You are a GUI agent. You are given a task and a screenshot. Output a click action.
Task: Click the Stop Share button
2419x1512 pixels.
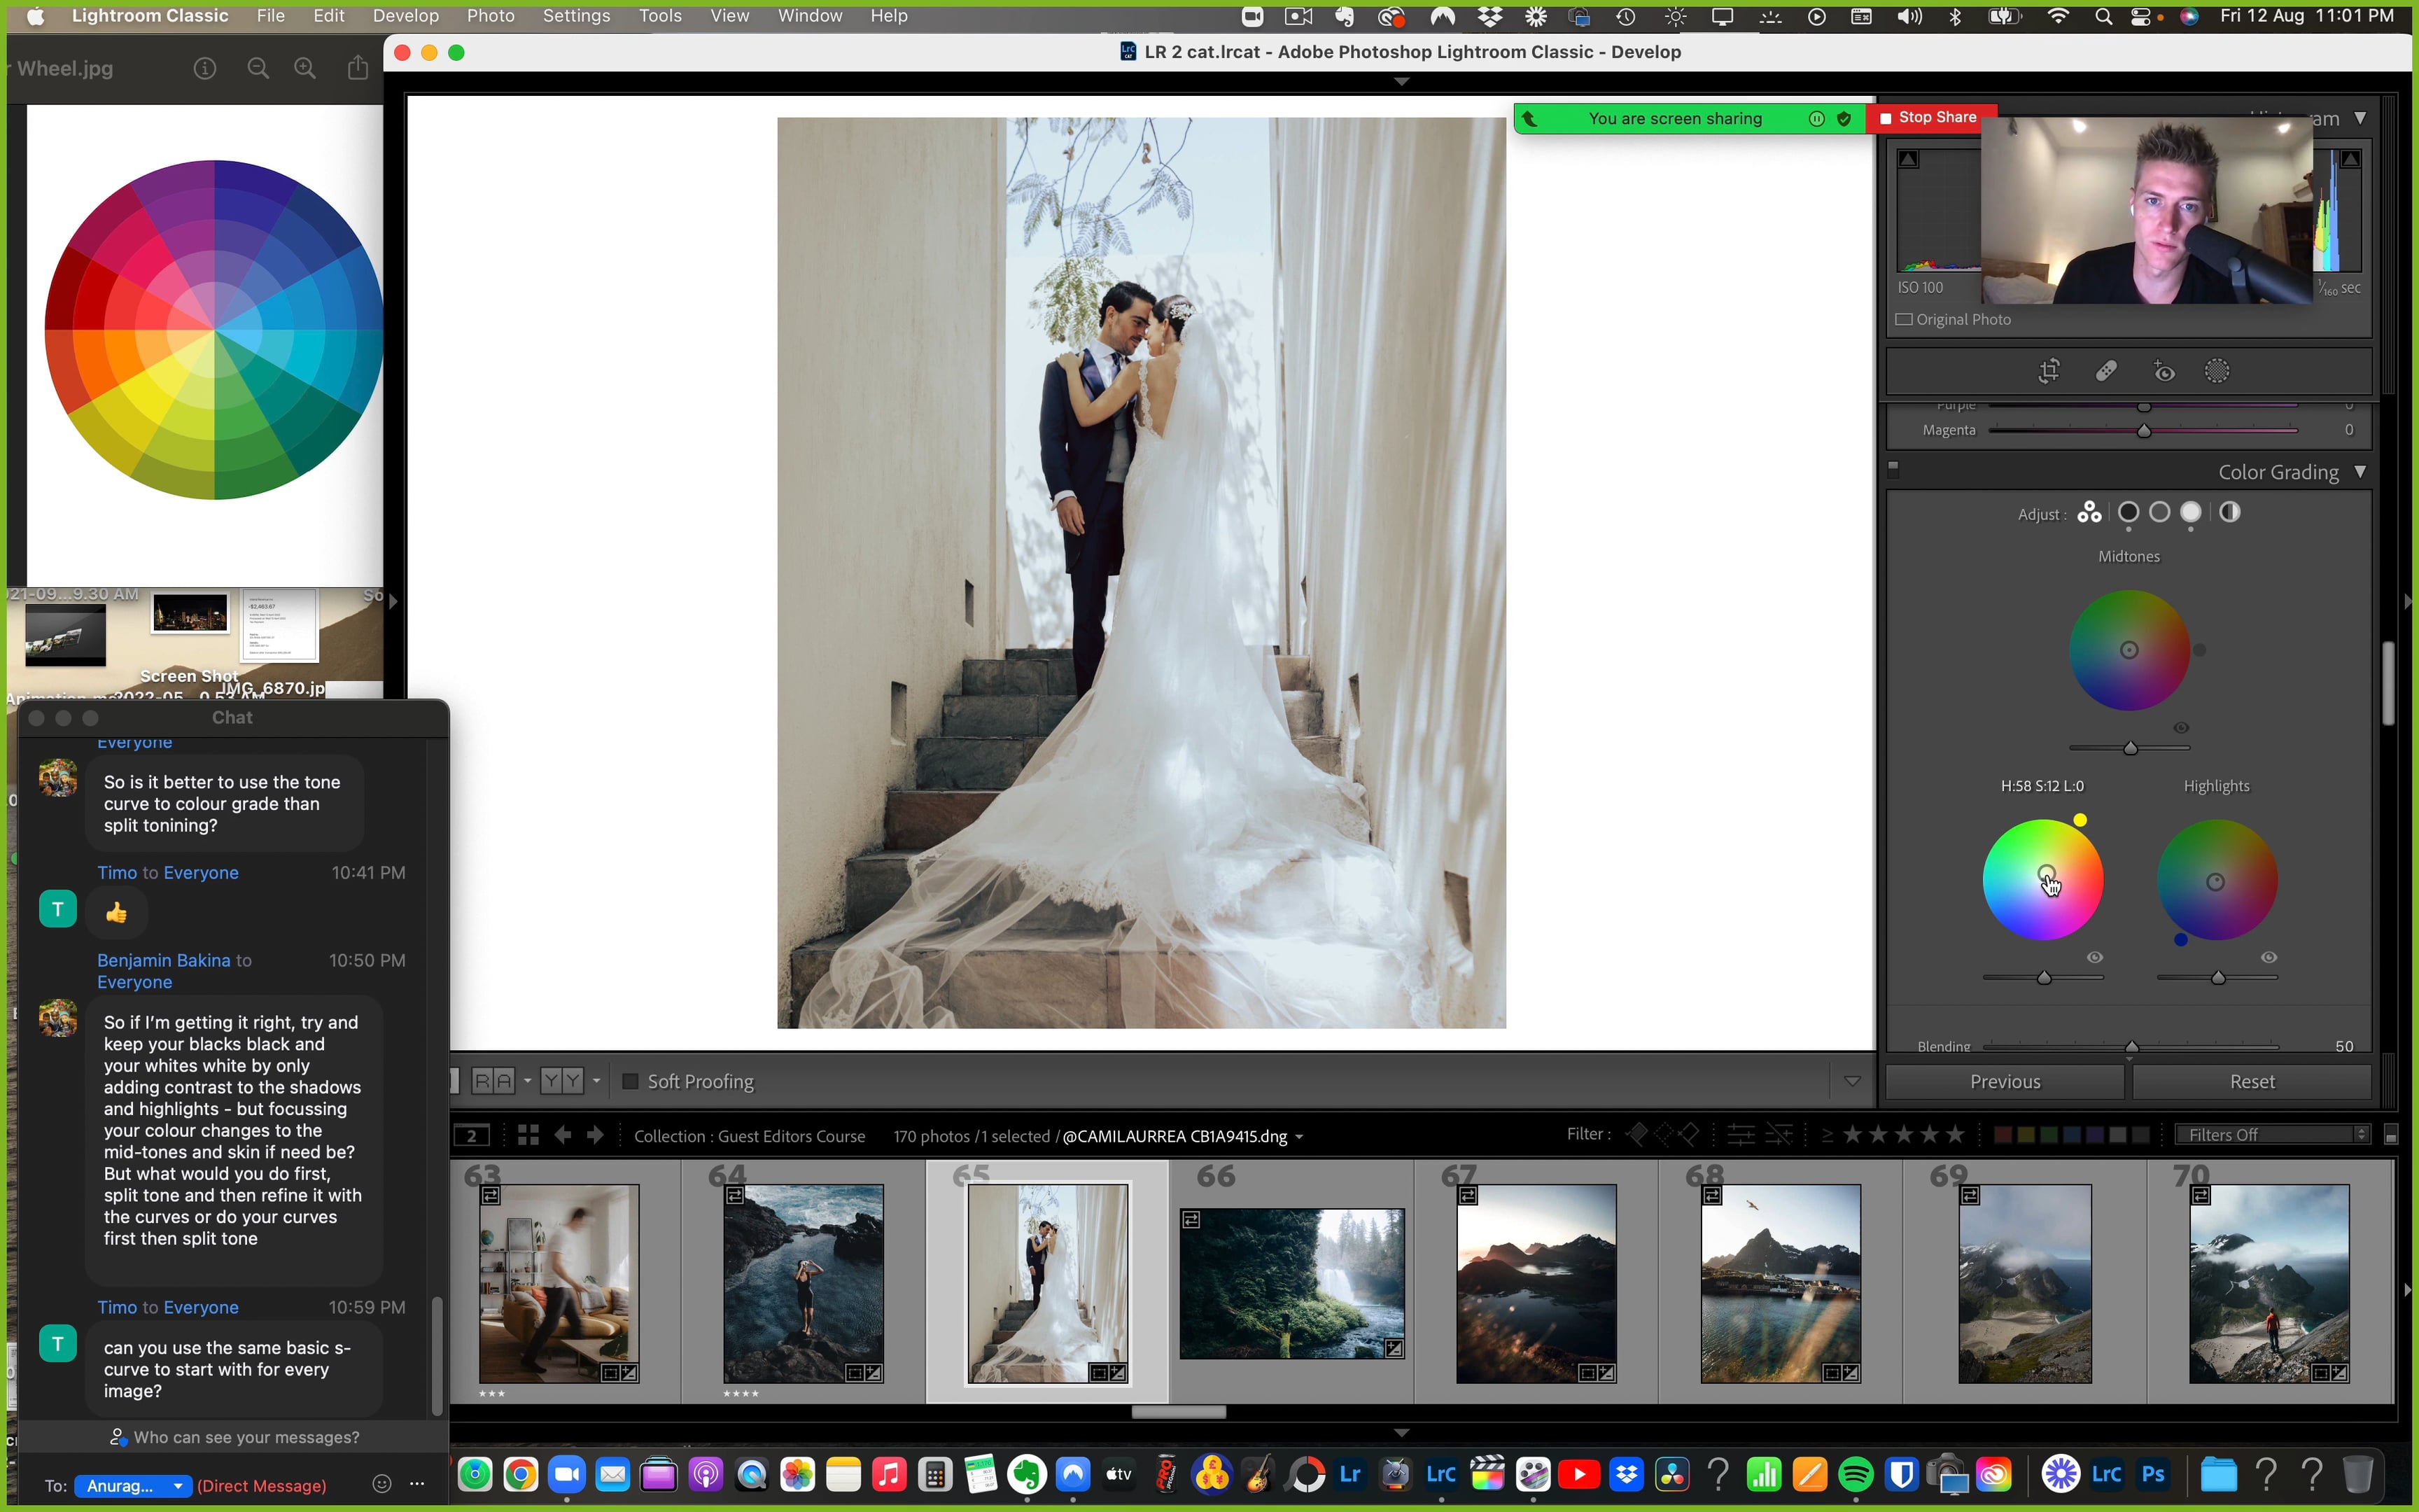(1929, 118)
